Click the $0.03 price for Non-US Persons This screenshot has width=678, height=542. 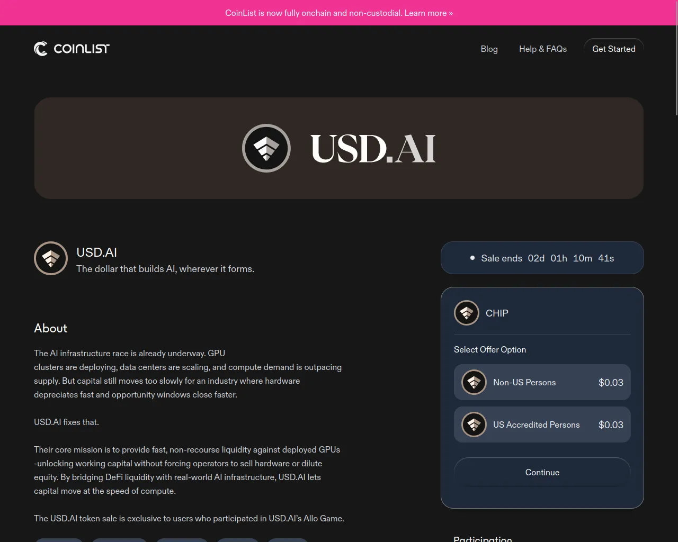coord(611,382)
